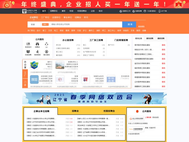This screenshot has height=142, width=189.
Task: Click the 房产中介 store category
Action: point(111,45)
